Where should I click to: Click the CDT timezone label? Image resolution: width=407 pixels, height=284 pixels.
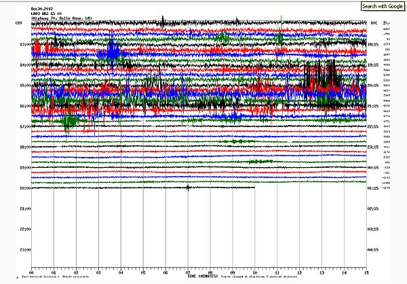19,23
